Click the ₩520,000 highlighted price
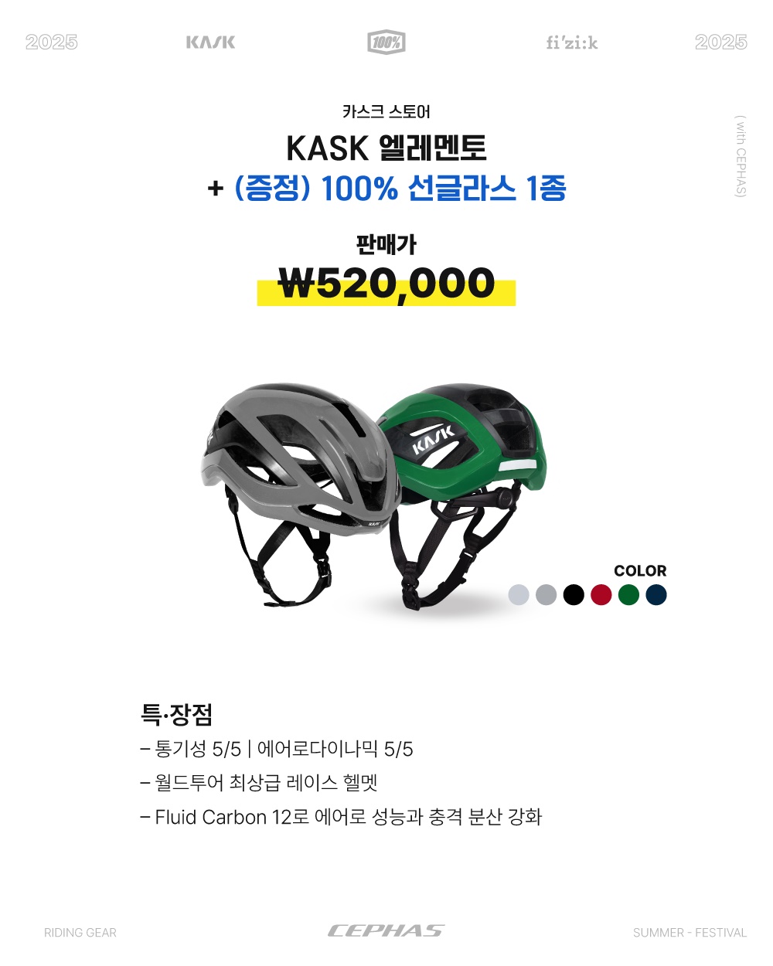 tap(386, 284)
